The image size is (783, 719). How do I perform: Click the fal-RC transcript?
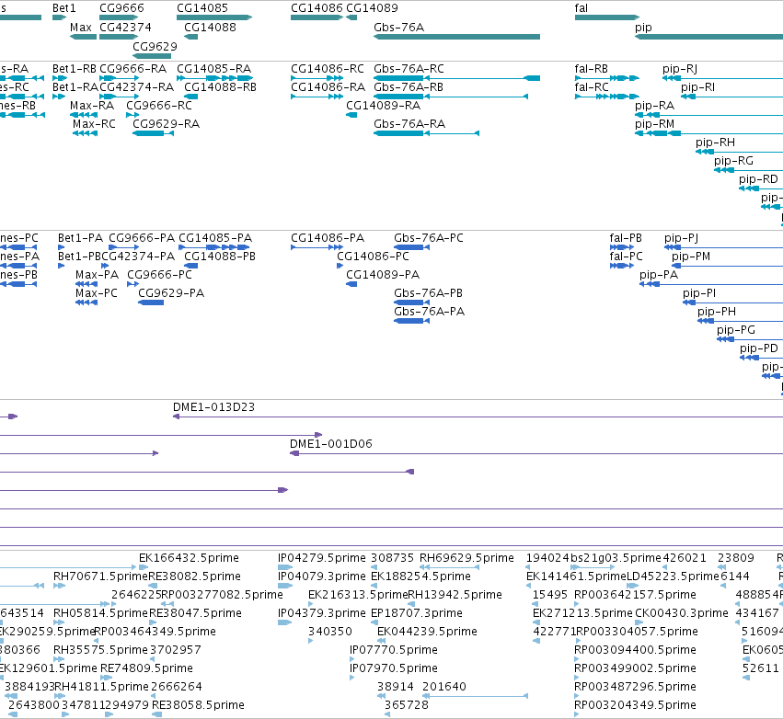point(606,97)
